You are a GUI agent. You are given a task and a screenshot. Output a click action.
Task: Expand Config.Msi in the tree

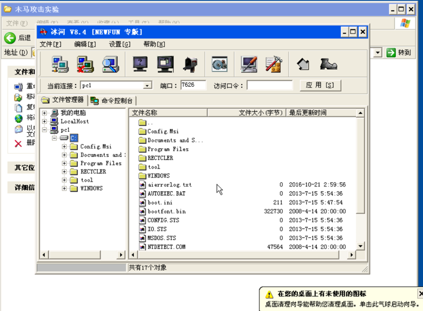coord(64,147)
